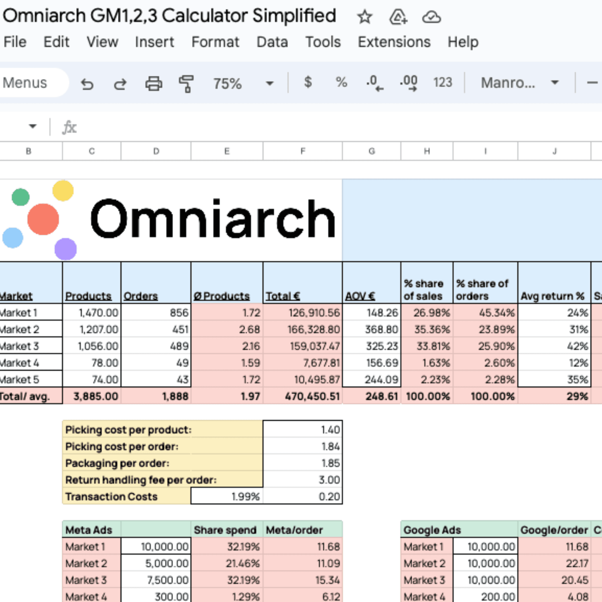Open the print dialog

pos(153,83)
